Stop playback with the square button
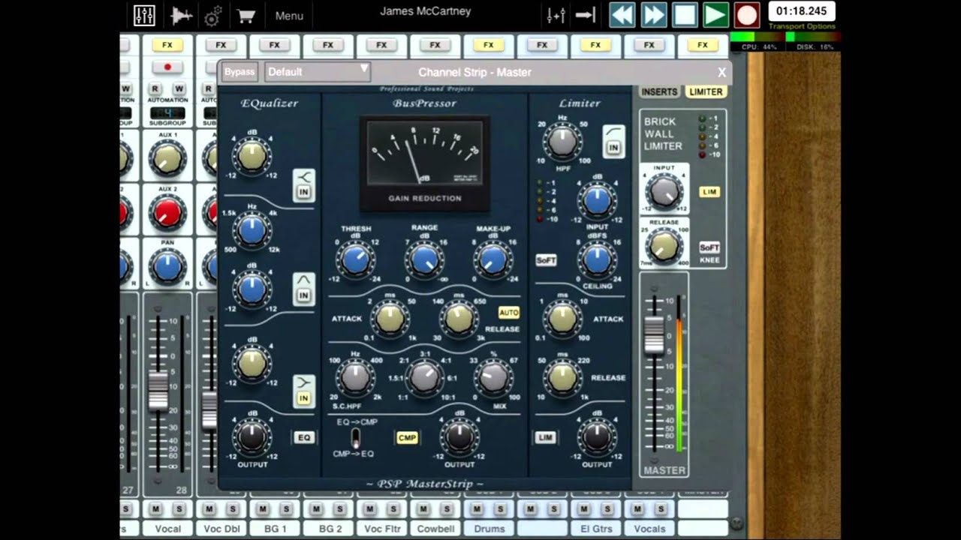961x540 pixels. coord(685,15)
